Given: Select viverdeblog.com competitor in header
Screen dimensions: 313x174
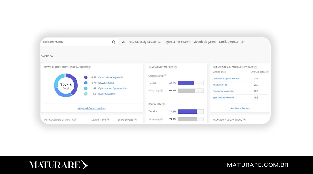Looking at the screenshot, I should point(205,42).
